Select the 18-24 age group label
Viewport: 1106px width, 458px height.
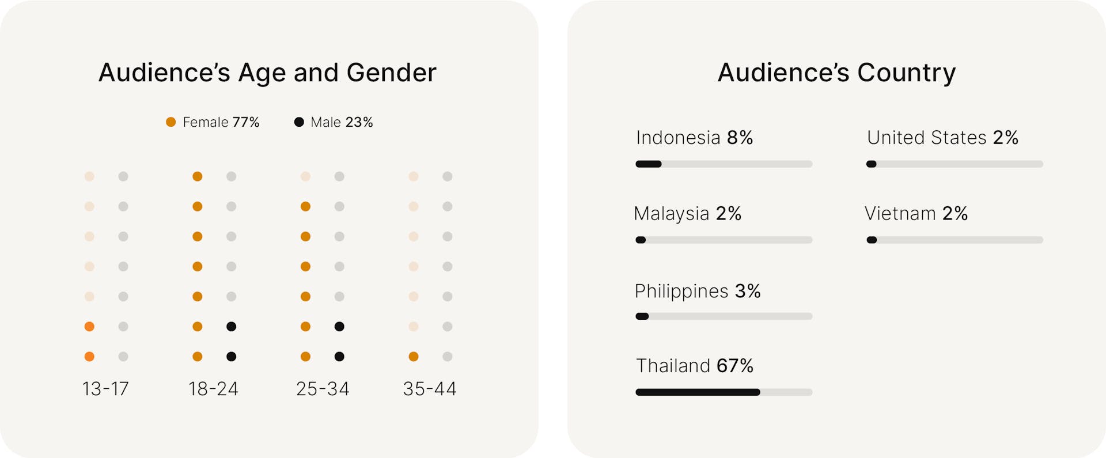213,389
